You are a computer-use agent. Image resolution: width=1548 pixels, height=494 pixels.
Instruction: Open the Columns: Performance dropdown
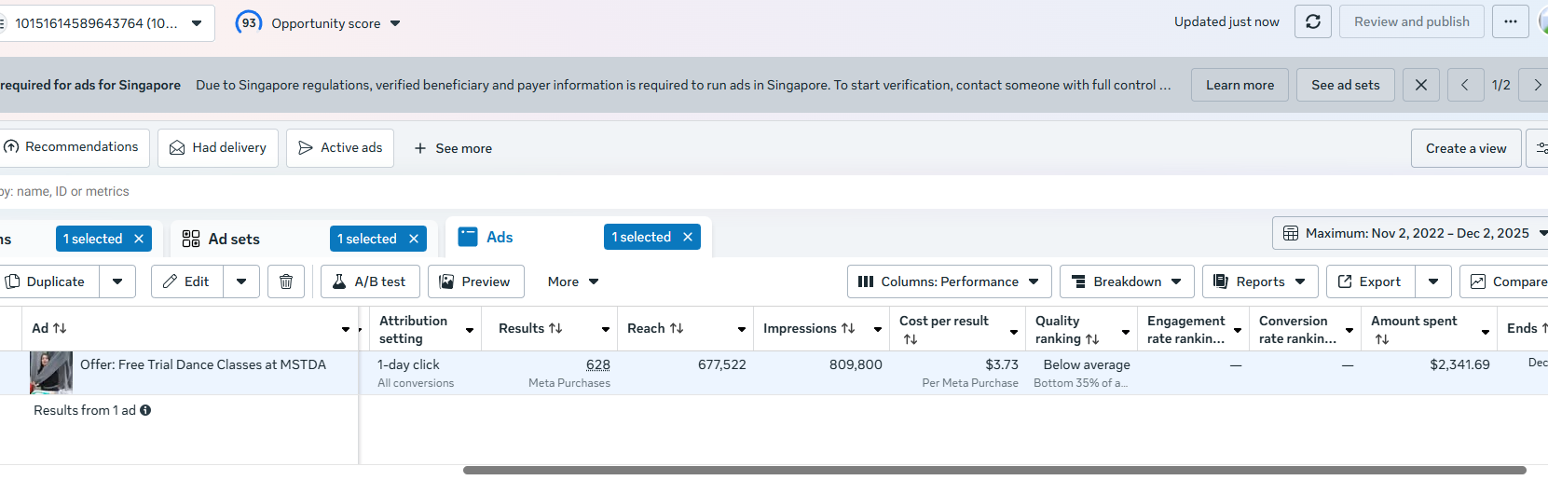pos(949,281)
